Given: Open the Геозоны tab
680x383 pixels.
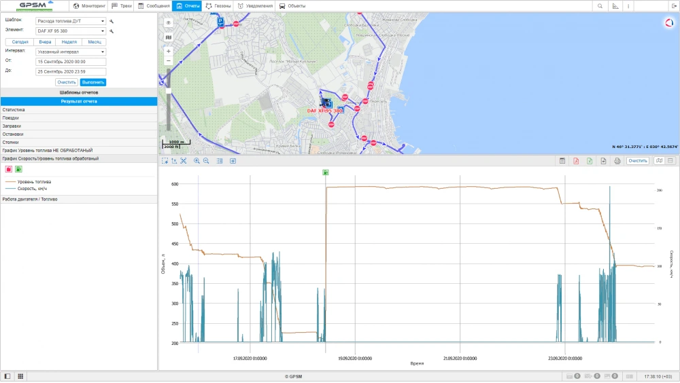Looking at the screenshot, I should 218,5.
